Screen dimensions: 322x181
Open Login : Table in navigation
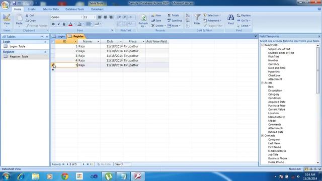point(18,46)
